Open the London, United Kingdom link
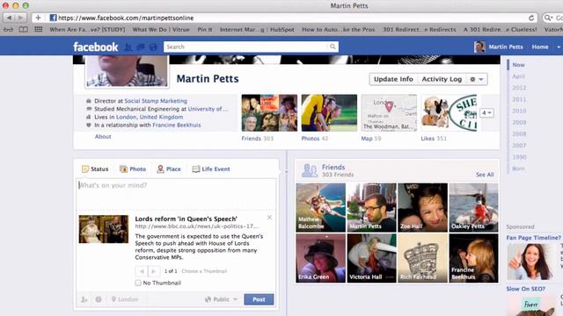563x316 pixels. click(x=150, y=117)
